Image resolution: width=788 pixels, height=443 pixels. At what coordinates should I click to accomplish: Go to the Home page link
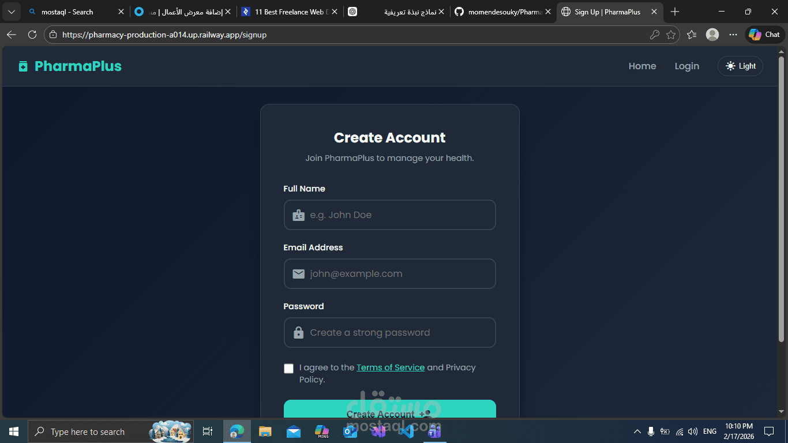tap(642, 66)
